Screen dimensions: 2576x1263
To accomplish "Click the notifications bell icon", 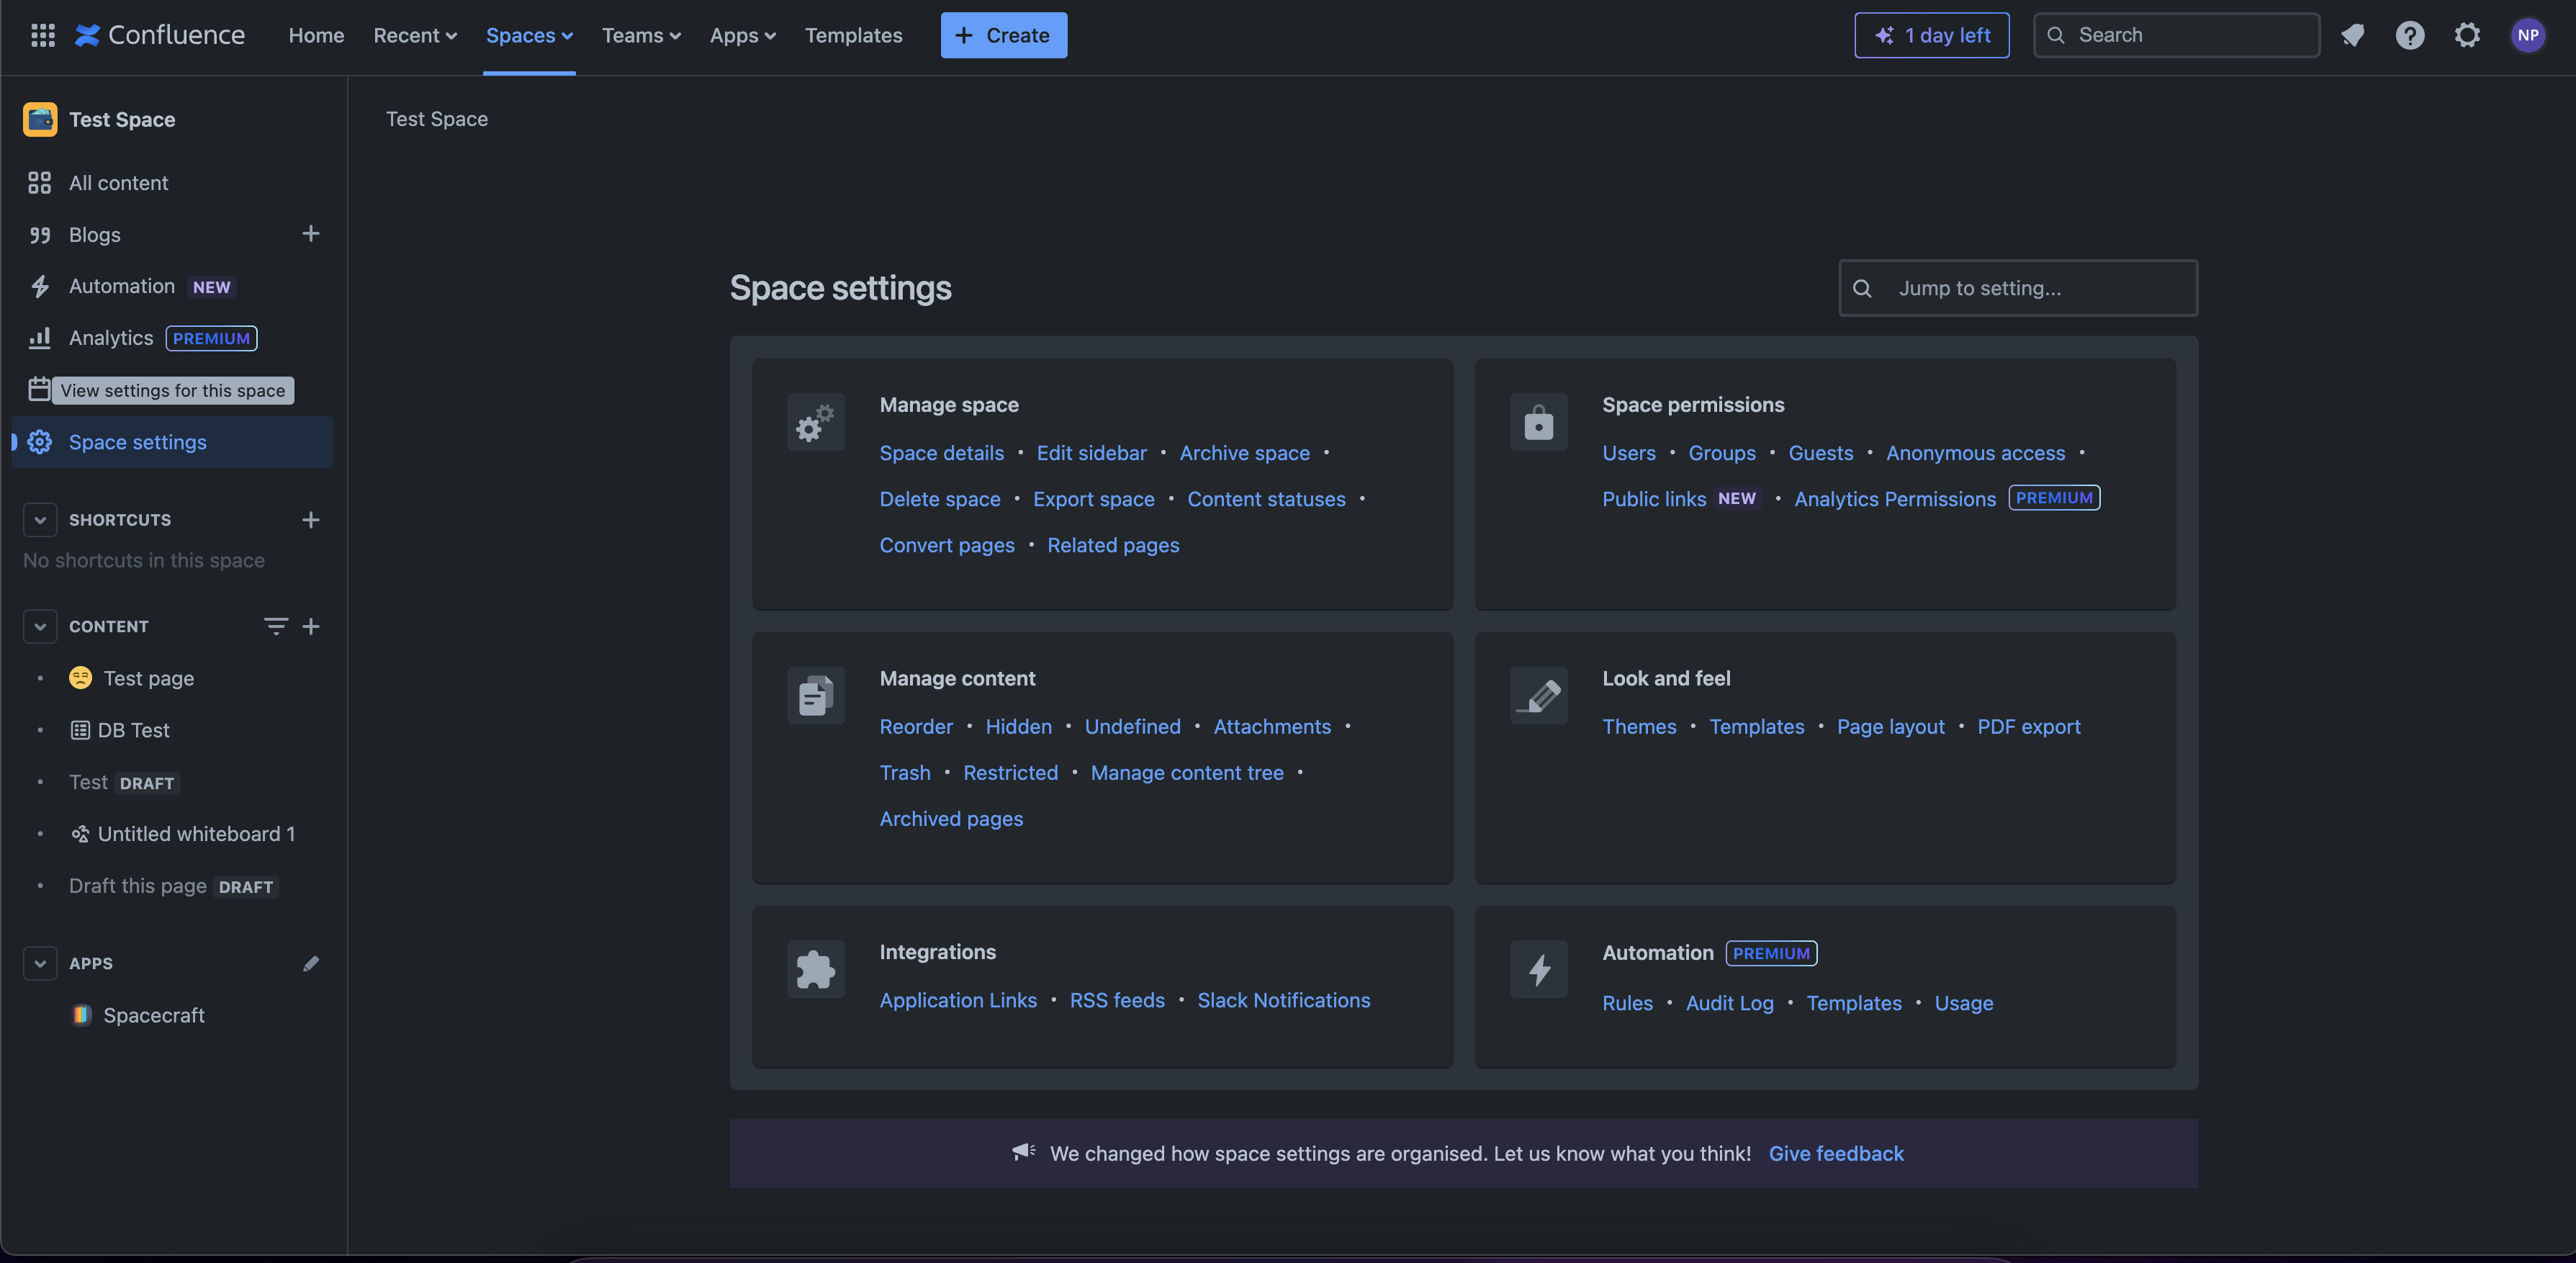I will (2352, 35).
